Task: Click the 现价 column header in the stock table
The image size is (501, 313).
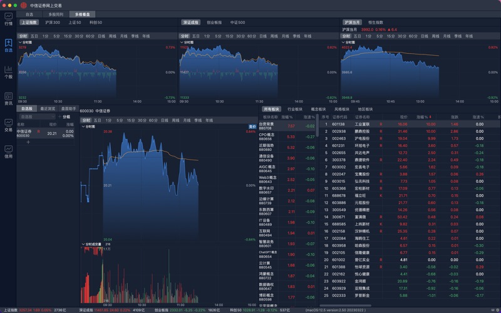Action: 403,117
